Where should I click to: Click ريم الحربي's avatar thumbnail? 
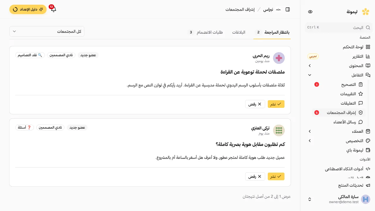pyautogui.click(x=279, y=58)
